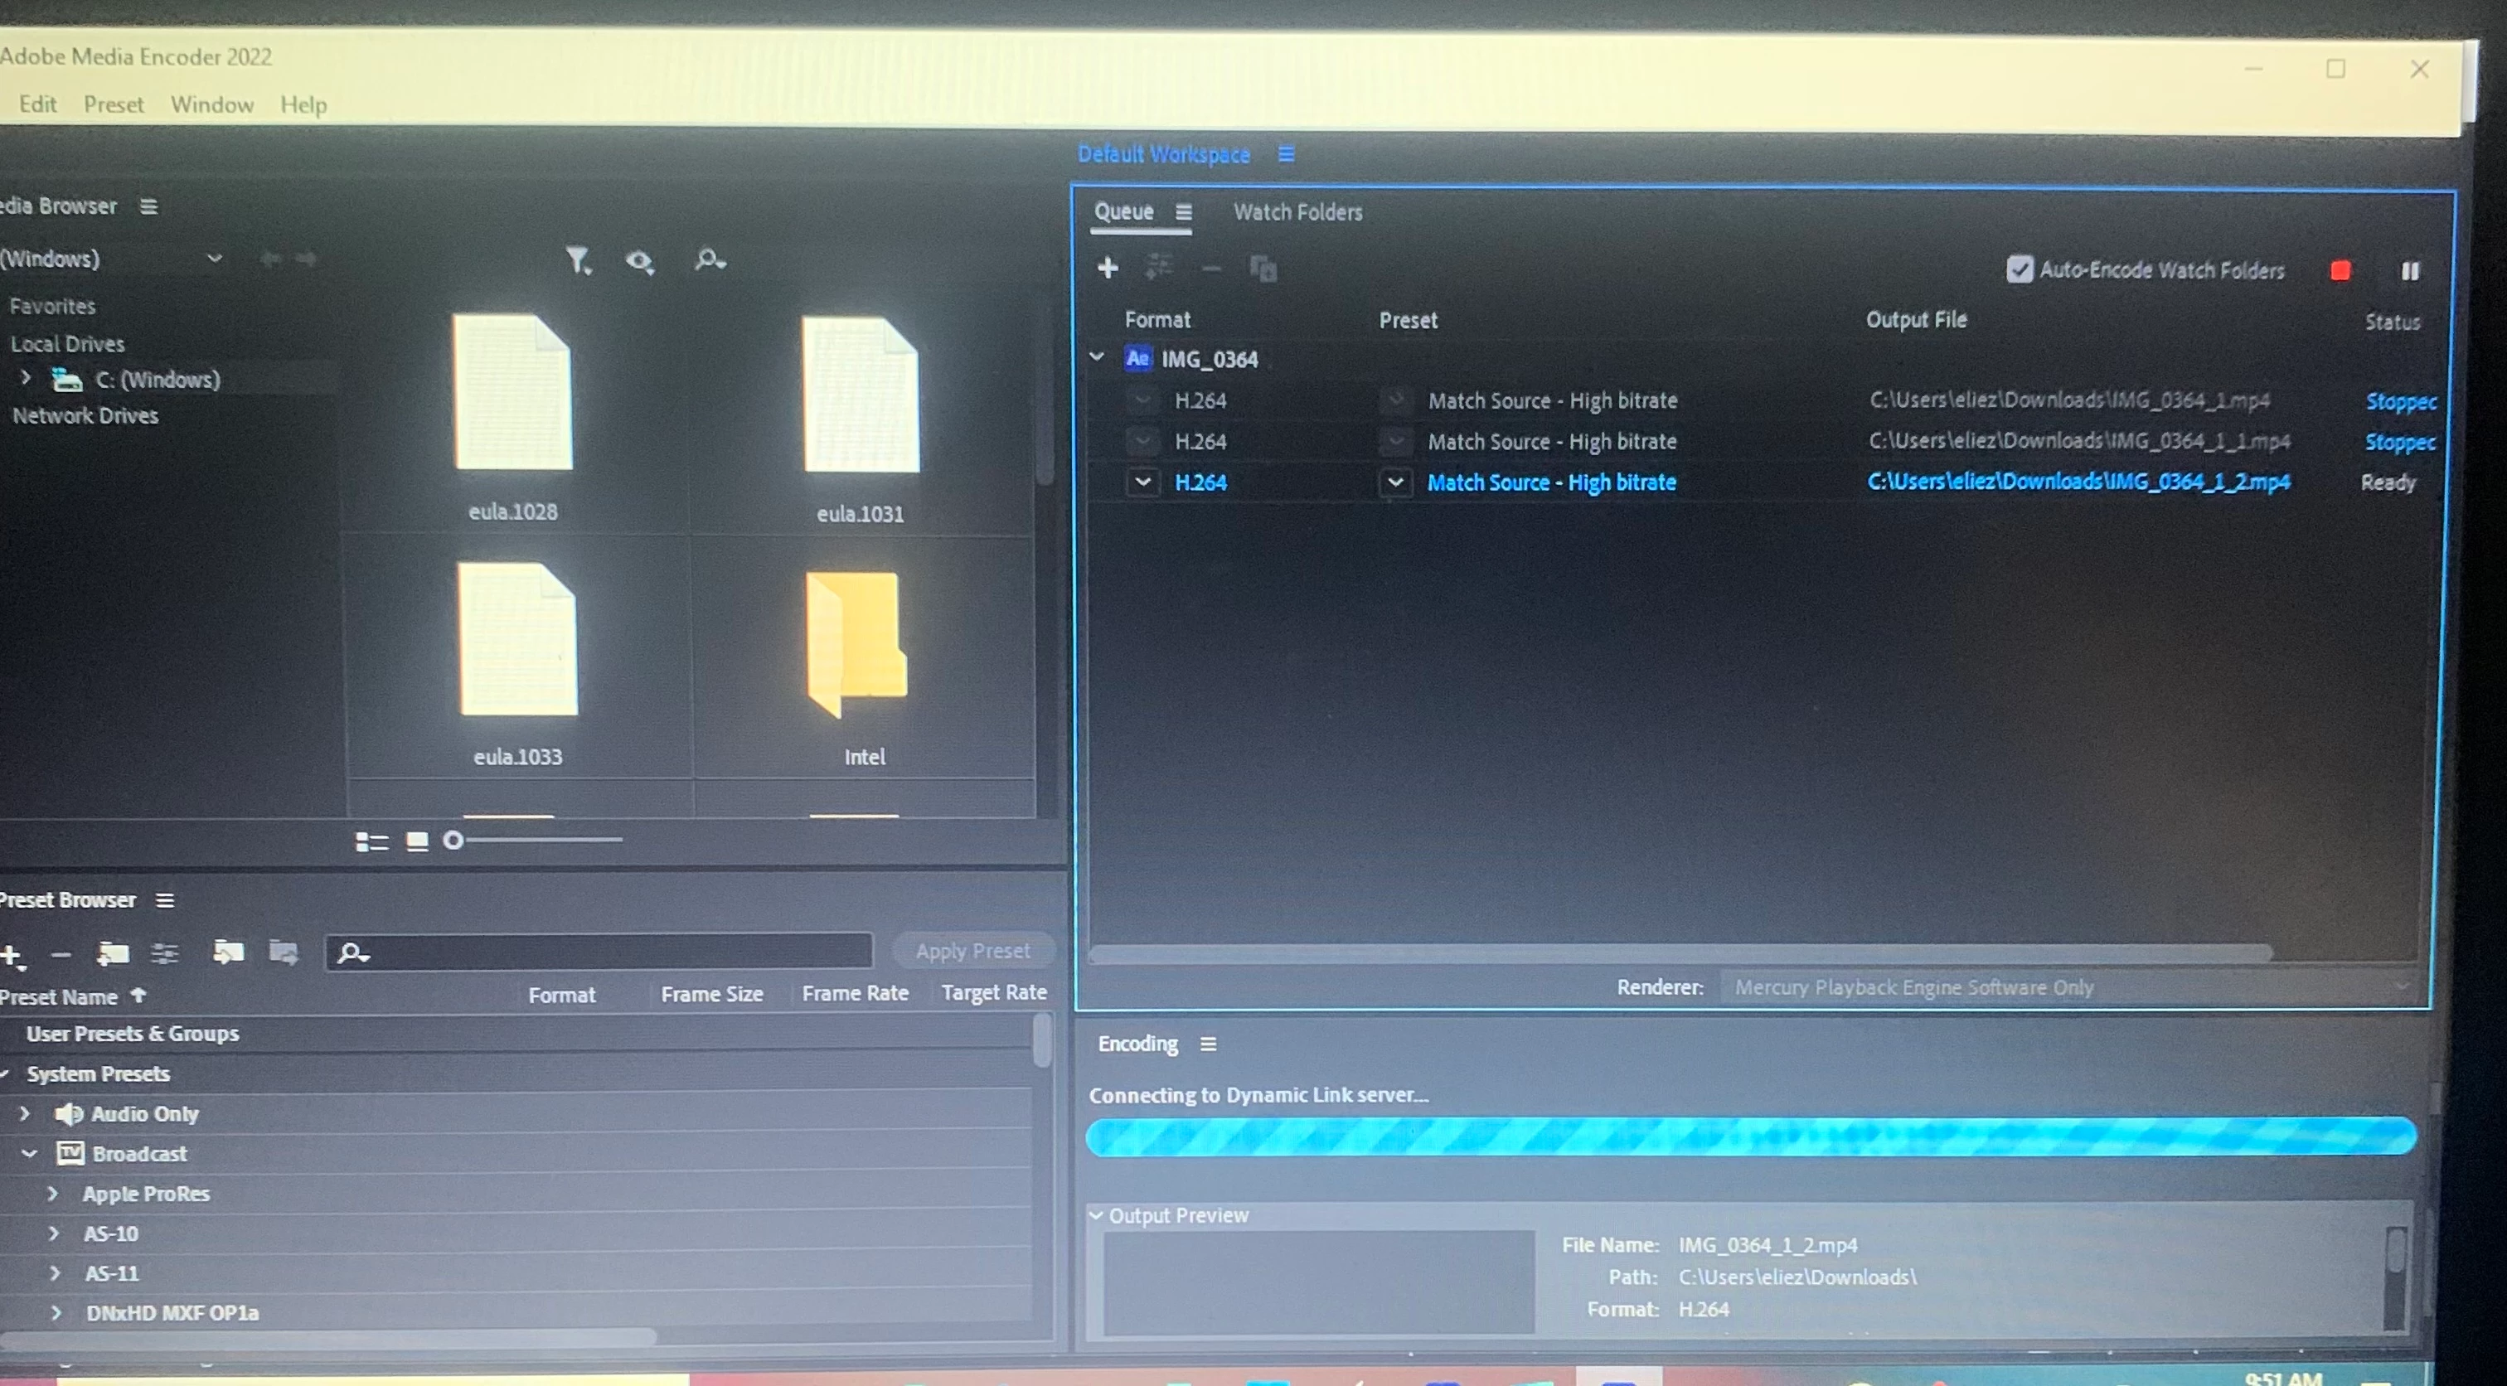The width and height of the screenshot is (2507, 1386).
Task: Click the red Stop Queue button
Action: click(2340, 270)
